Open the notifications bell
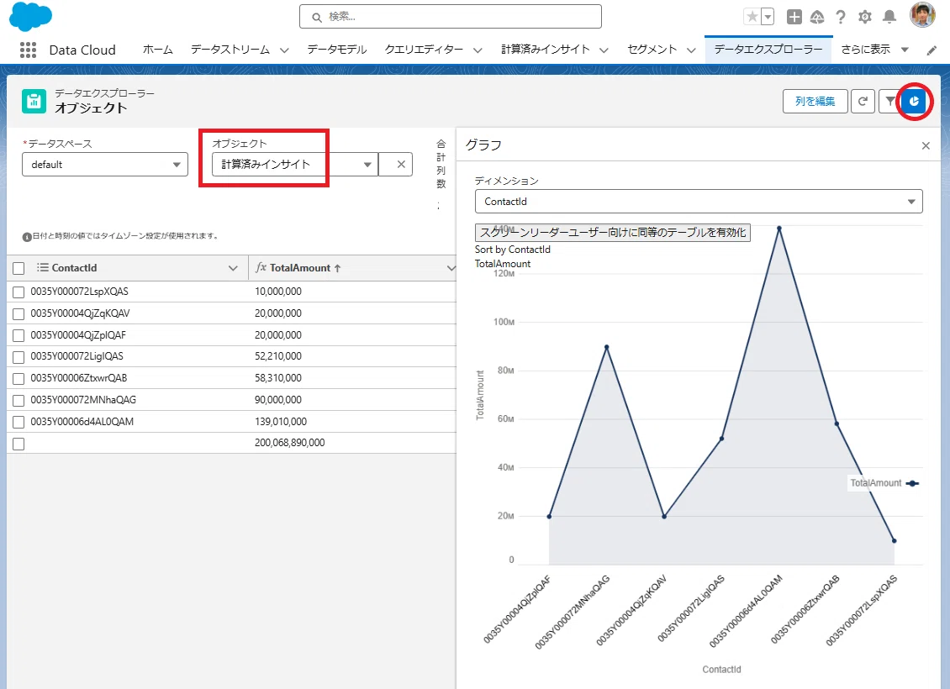The height and width of the screenshot is (689, 950). pyautogui.click(x=889, y=17)
